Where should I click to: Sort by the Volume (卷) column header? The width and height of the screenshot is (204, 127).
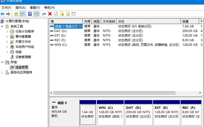[x=66, y=21]
